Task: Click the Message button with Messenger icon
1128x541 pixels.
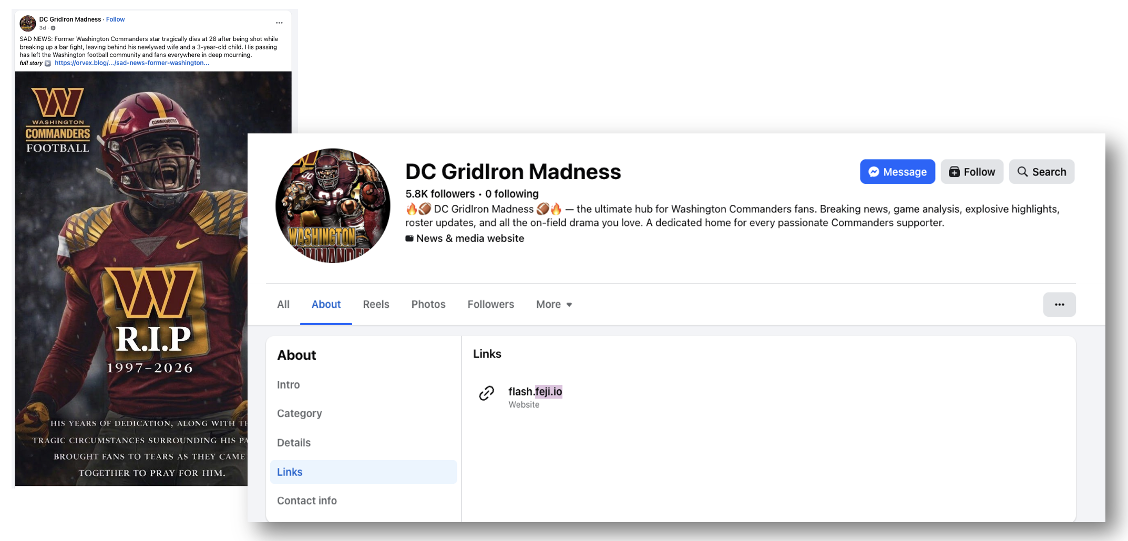Action: click(x=897, y=172)
